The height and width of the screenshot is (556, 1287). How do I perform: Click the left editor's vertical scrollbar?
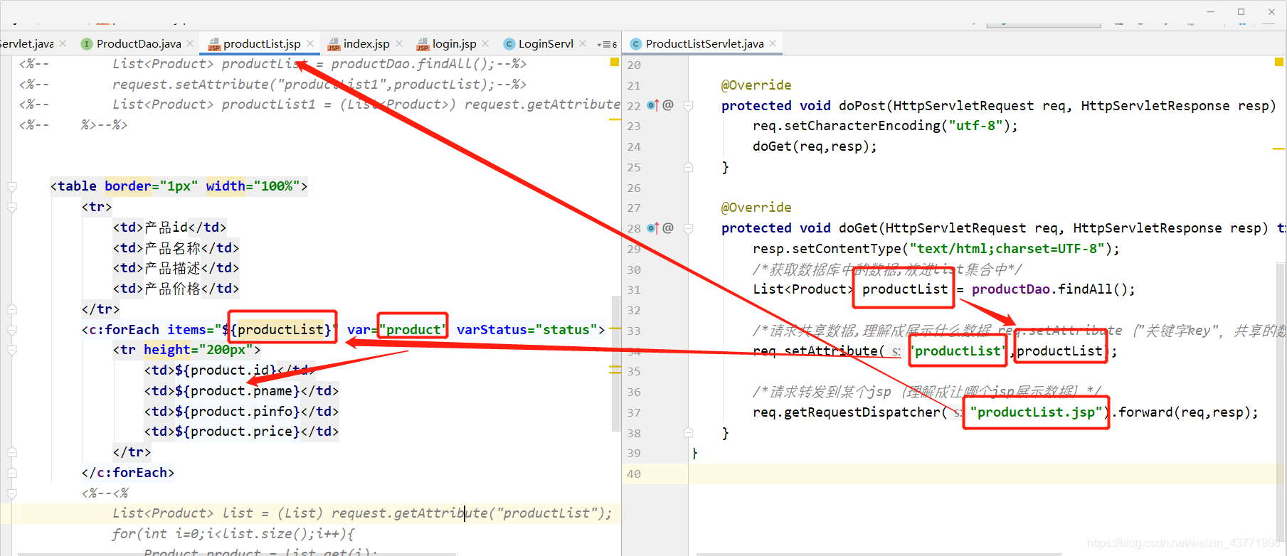pos(616,363)
